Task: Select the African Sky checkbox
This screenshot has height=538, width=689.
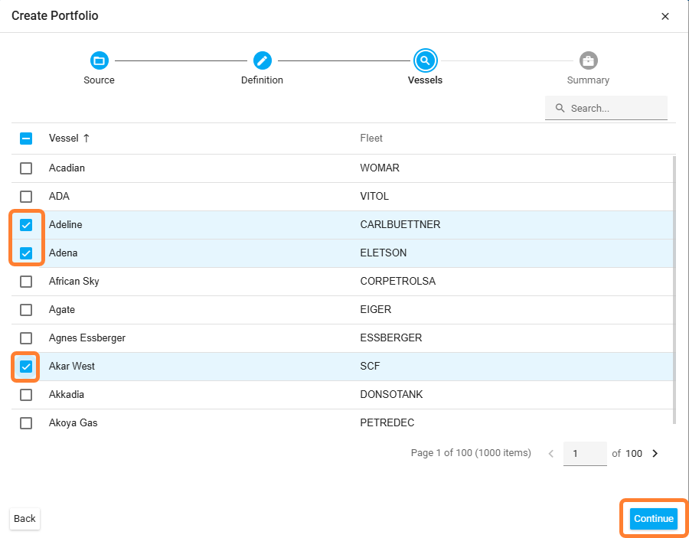Action: click(x=26, y=282)
